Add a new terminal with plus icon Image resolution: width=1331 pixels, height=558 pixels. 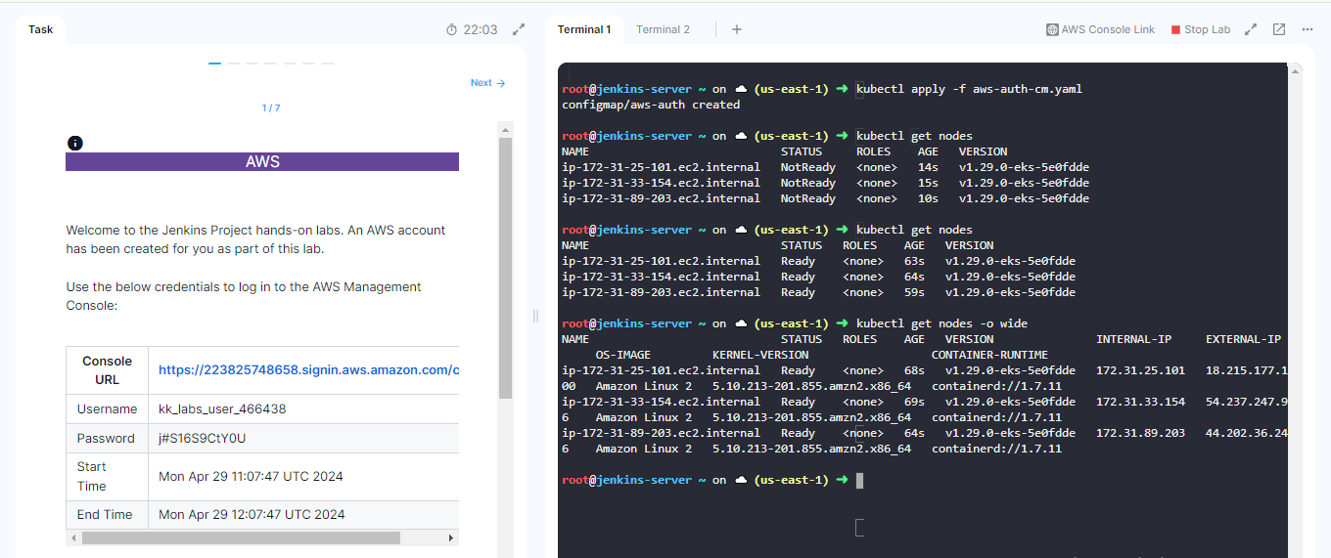[x=737, y=29]
